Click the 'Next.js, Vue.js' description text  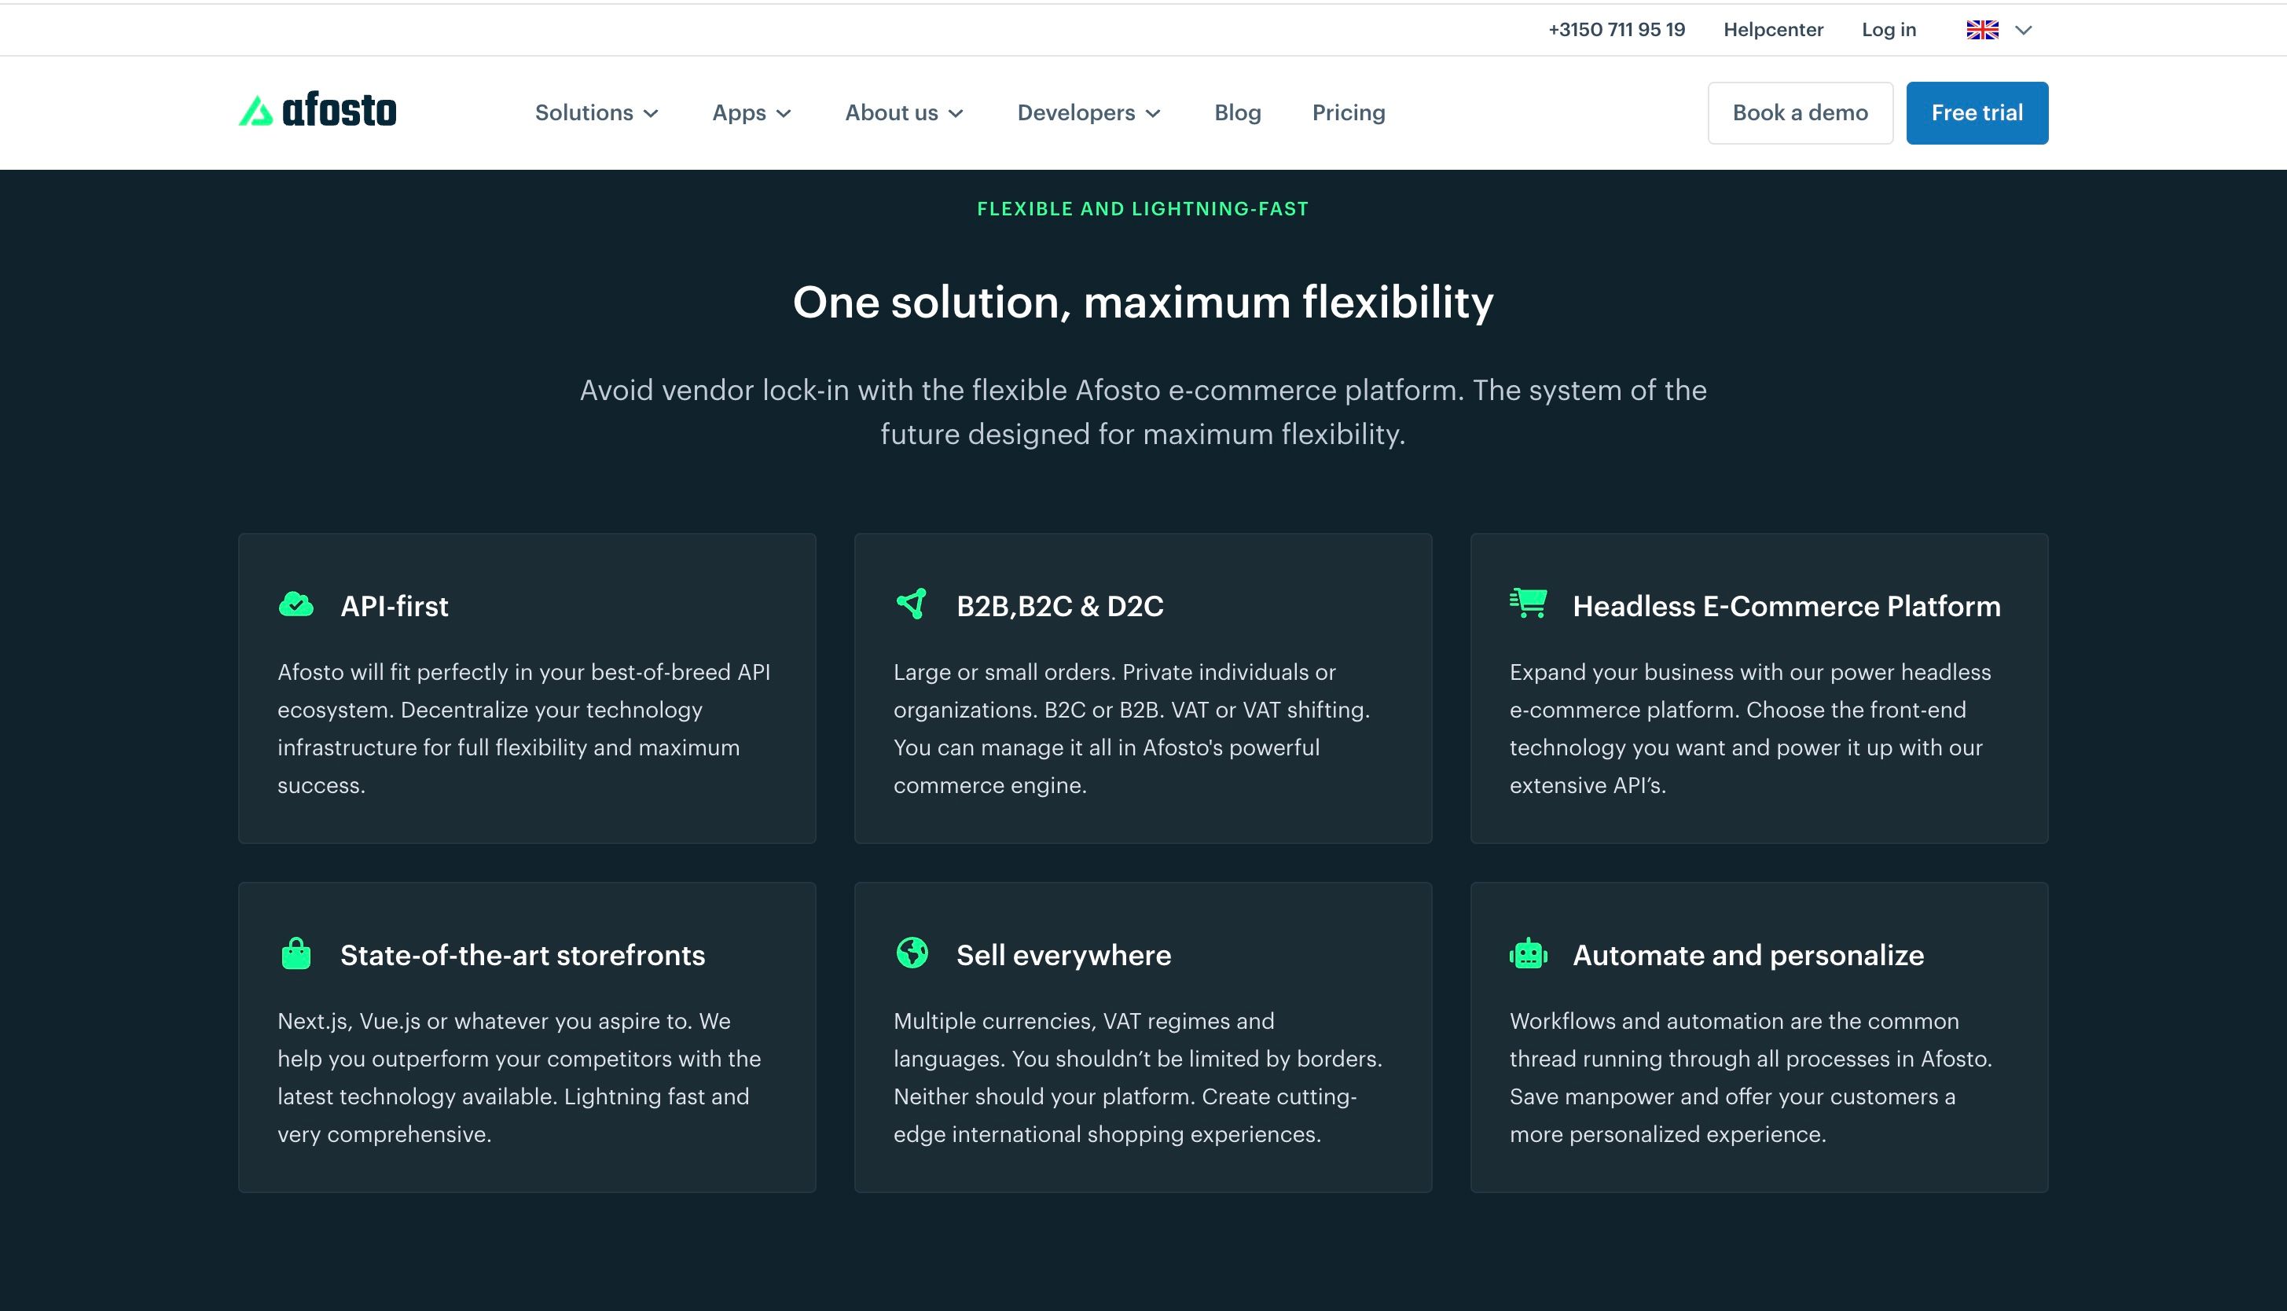click(x=520, y=1077)
